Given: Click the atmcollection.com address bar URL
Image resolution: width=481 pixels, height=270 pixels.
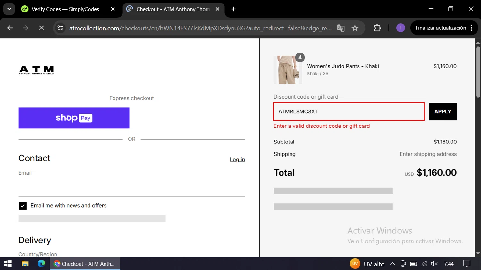Looking at the screenshot, I should [200, 28].
